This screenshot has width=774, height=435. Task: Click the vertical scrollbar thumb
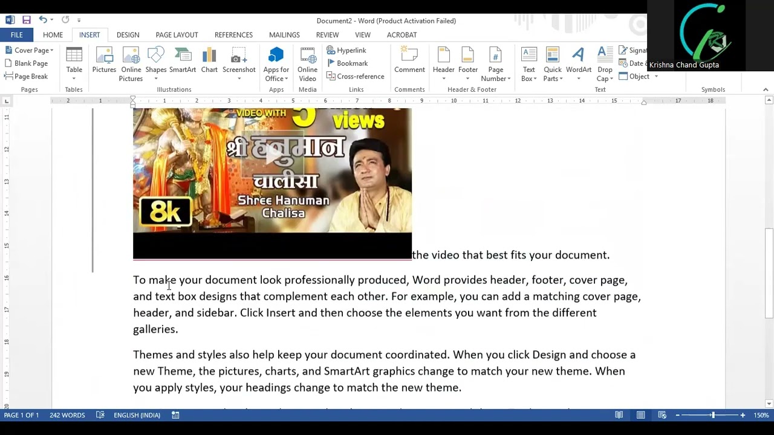(x=769, y=273)
